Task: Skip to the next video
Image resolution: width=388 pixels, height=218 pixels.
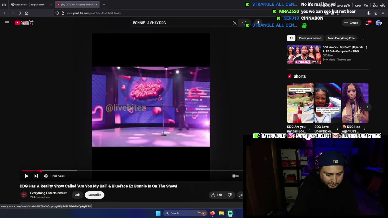Action: pos(36,176)
